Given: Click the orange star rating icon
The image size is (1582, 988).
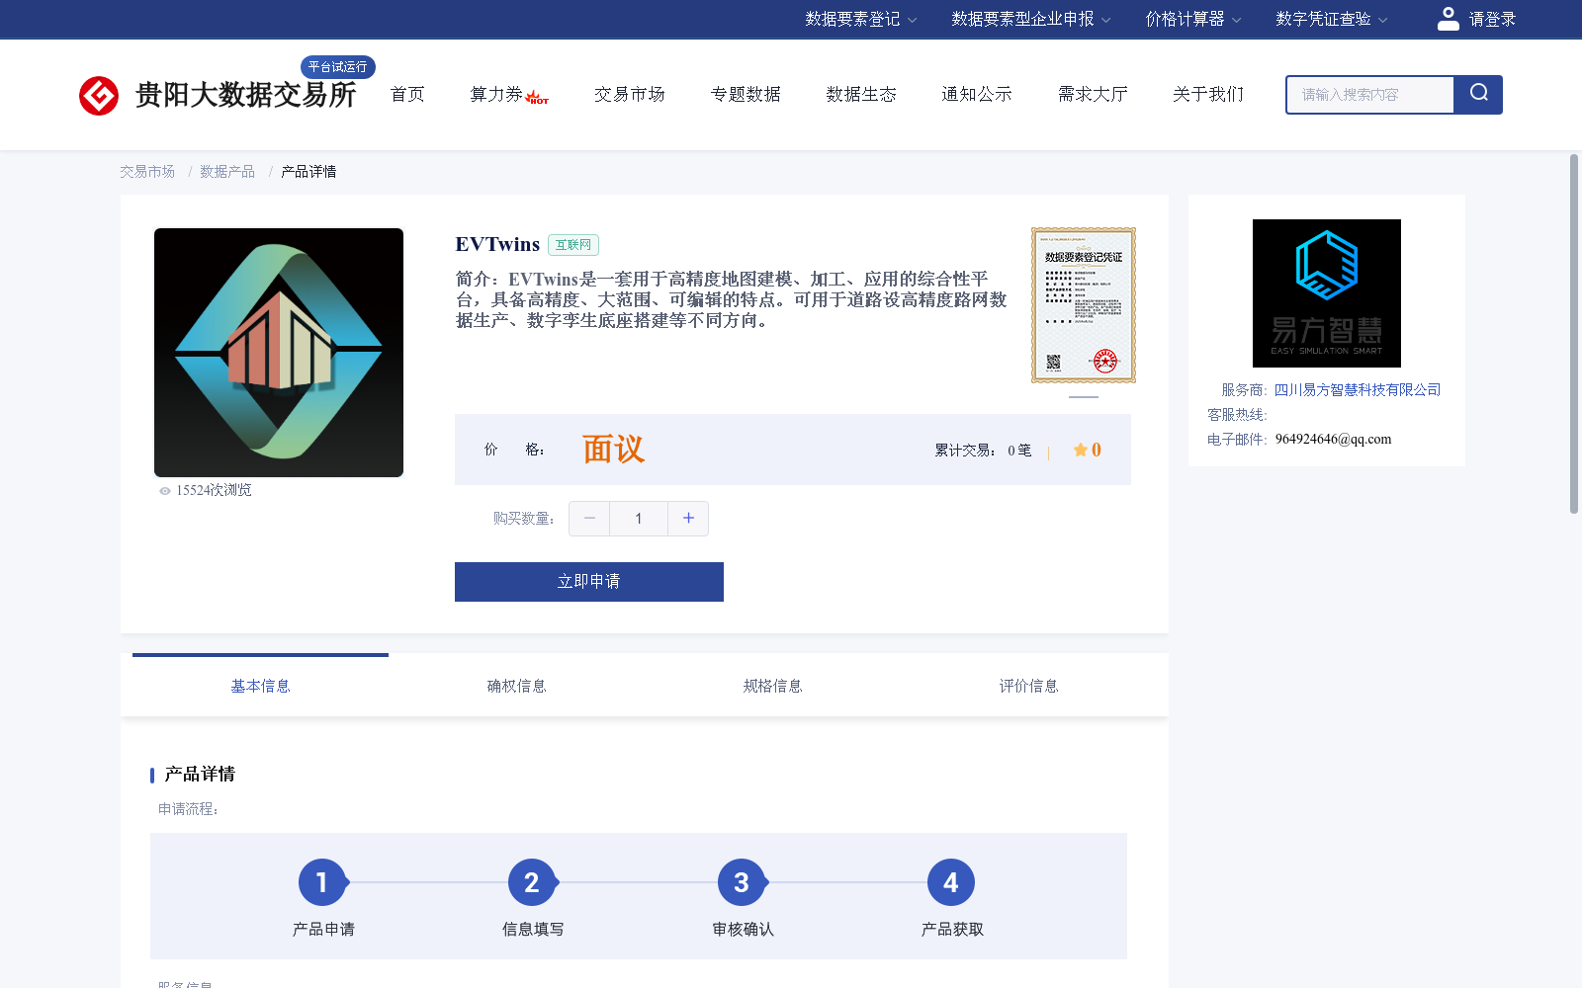Looking at the screenshot, I should pos(1080,451).
